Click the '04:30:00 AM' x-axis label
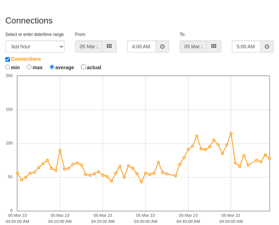This screenshot has height=225, width=279. coord(146,222)
